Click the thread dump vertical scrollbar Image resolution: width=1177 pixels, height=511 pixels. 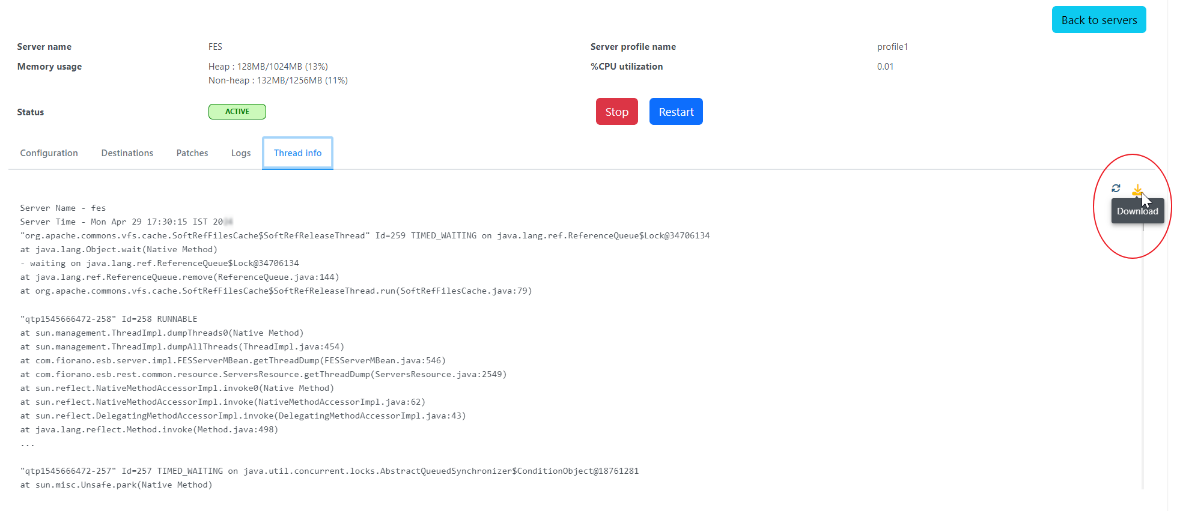(1142, 360)
